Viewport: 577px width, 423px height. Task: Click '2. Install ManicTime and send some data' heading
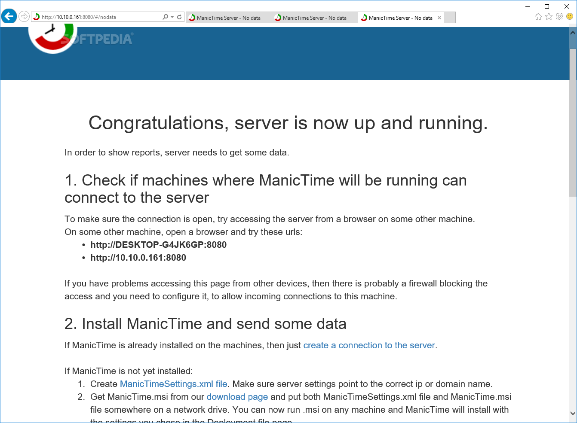click(206, 324)
